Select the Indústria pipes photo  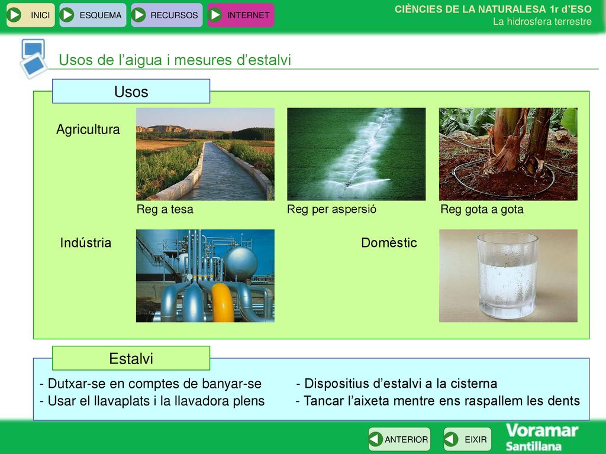[x=205, y=275]
